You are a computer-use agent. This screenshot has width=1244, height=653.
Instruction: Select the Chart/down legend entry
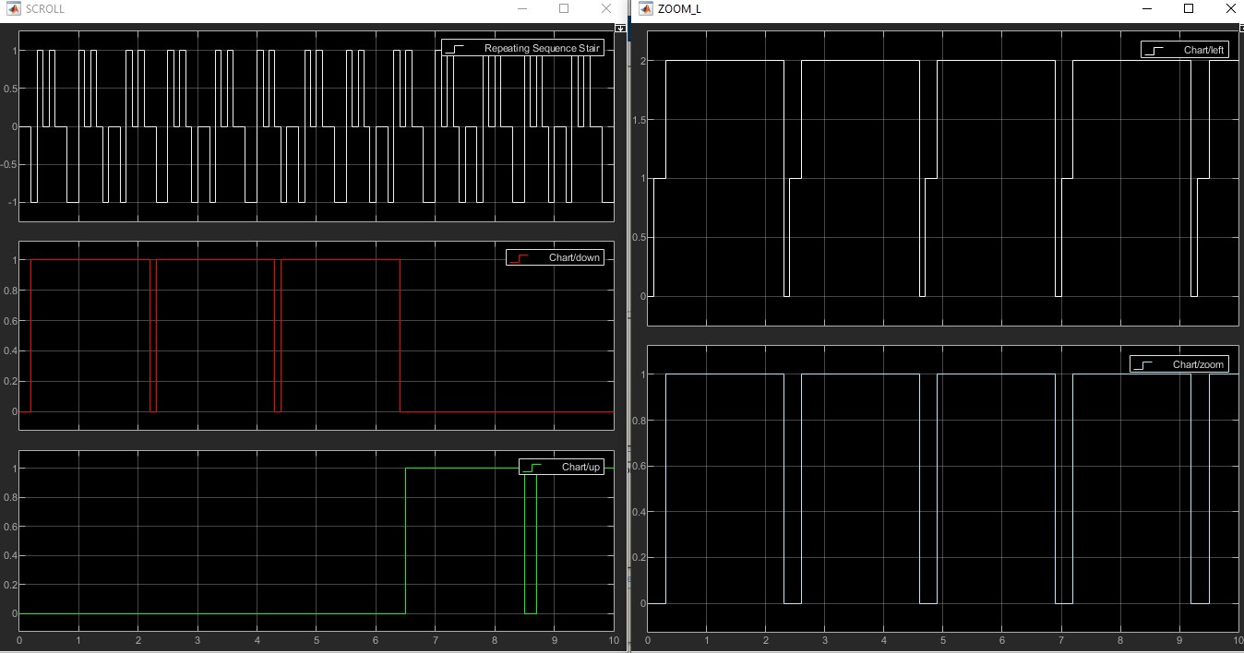555,257
